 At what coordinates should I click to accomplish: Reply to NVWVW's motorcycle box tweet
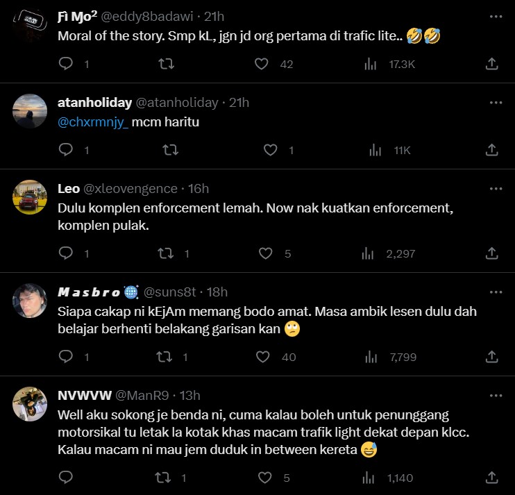(66, 478)
